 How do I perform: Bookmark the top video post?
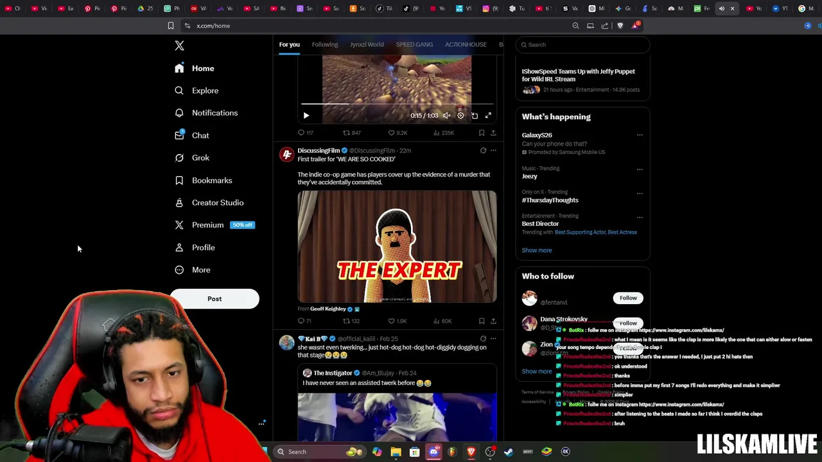[x=482, y=133]
